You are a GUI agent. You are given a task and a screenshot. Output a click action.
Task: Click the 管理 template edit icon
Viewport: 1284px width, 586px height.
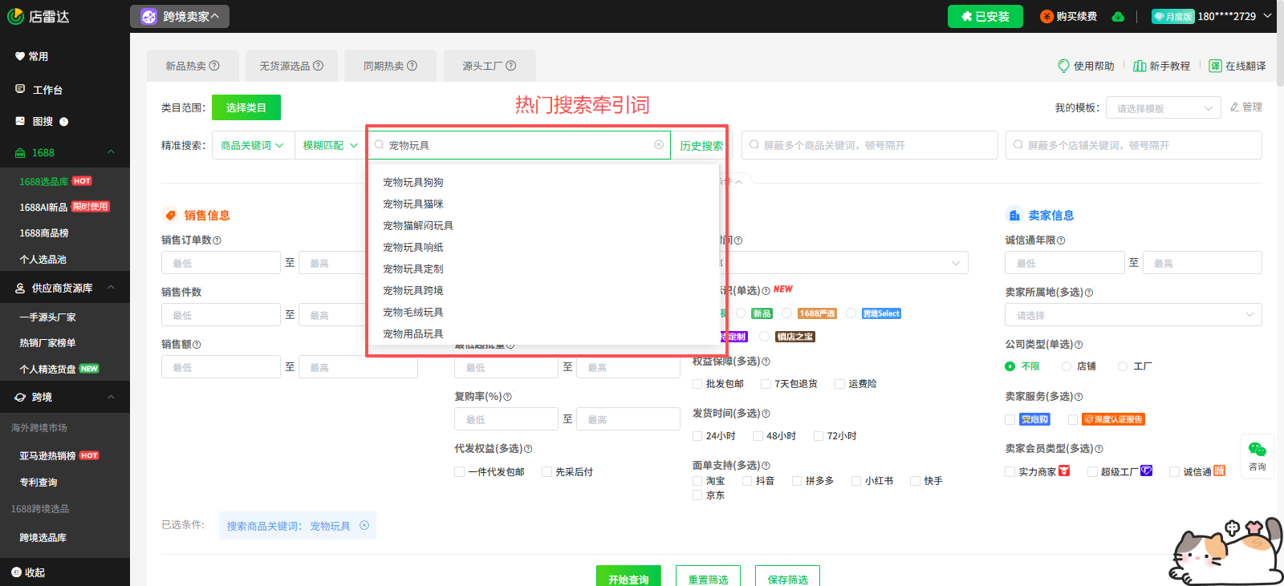(x=1235, y=107)
